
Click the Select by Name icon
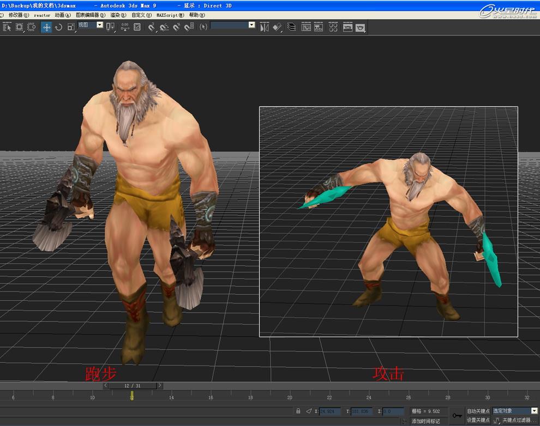coord(7,27)
